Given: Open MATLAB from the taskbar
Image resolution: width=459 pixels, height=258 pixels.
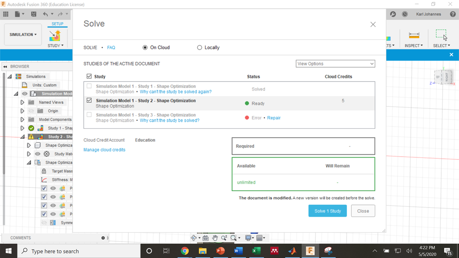Looking at the screenshot, I should 292,250.
